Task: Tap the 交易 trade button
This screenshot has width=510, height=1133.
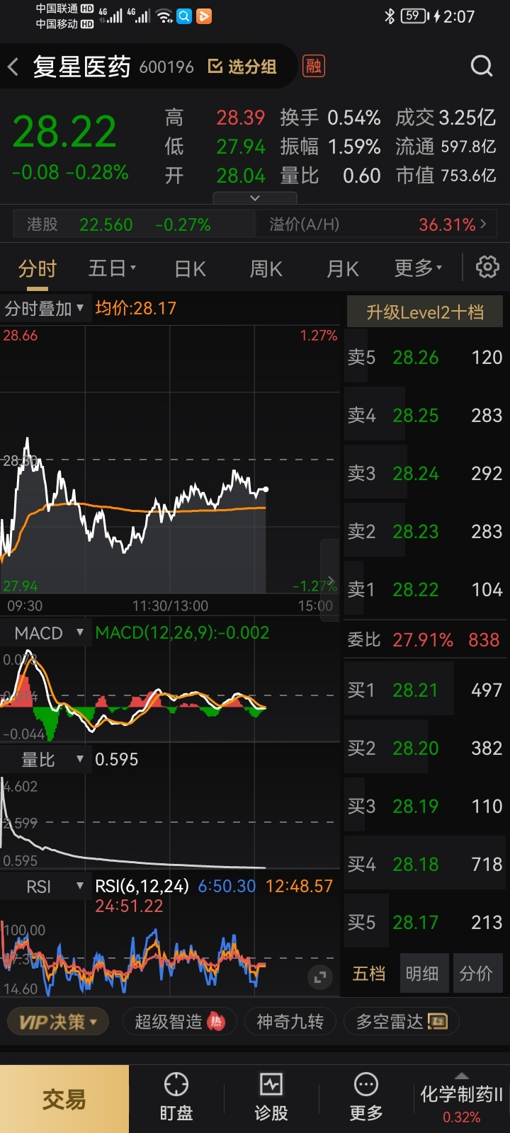Action: (x=64, y=1099)
